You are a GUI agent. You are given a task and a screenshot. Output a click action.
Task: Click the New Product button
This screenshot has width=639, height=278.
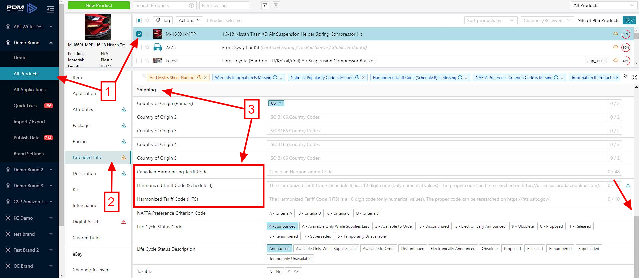99,5
